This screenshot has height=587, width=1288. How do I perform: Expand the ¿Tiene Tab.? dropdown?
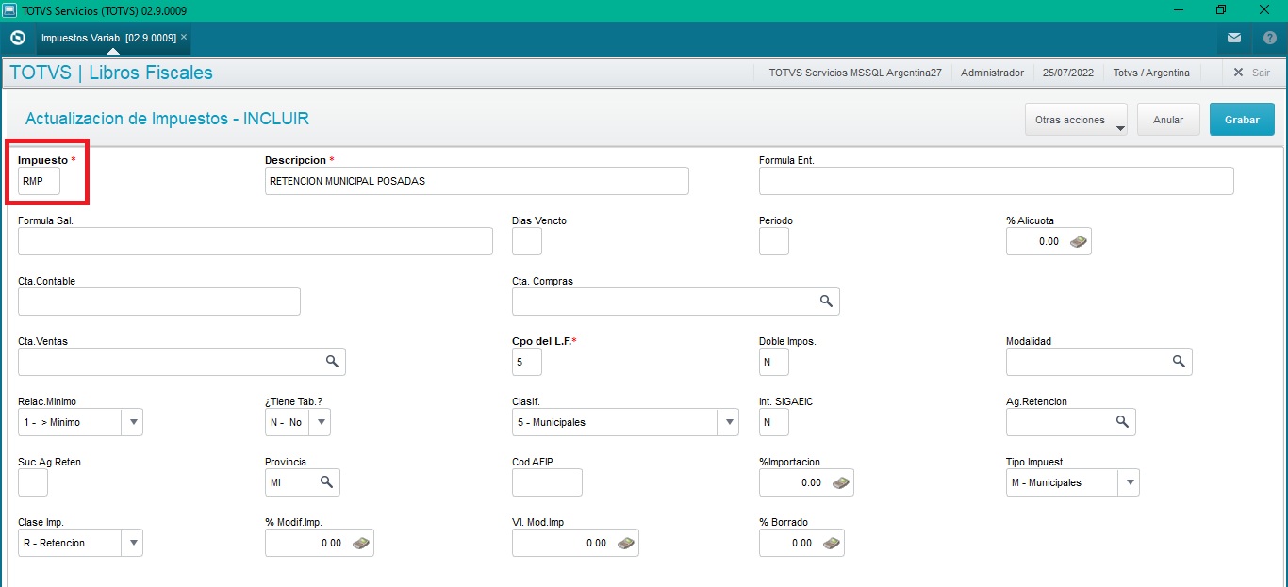click(320, 422)
